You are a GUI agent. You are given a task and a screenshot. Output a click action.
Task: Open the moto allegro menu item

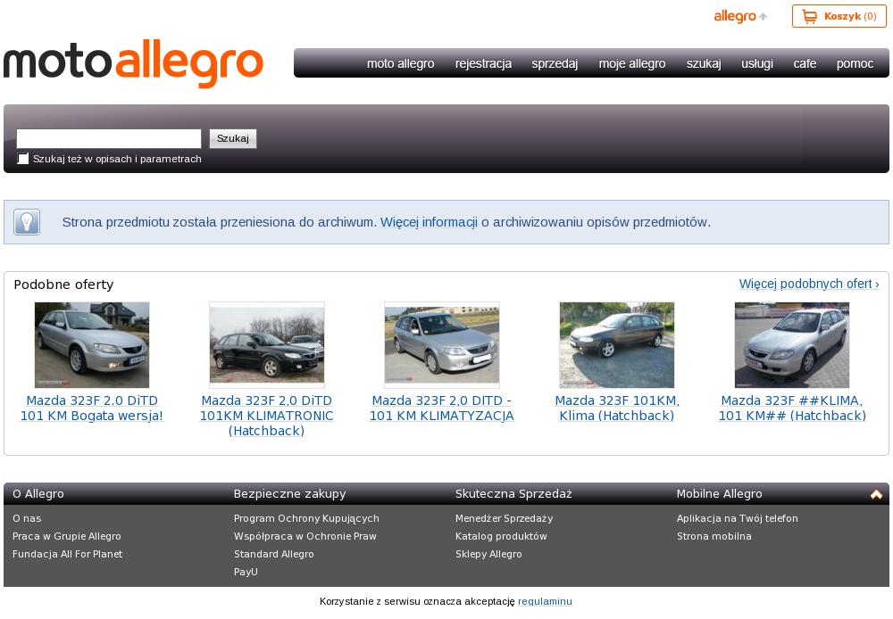[400, 63]
